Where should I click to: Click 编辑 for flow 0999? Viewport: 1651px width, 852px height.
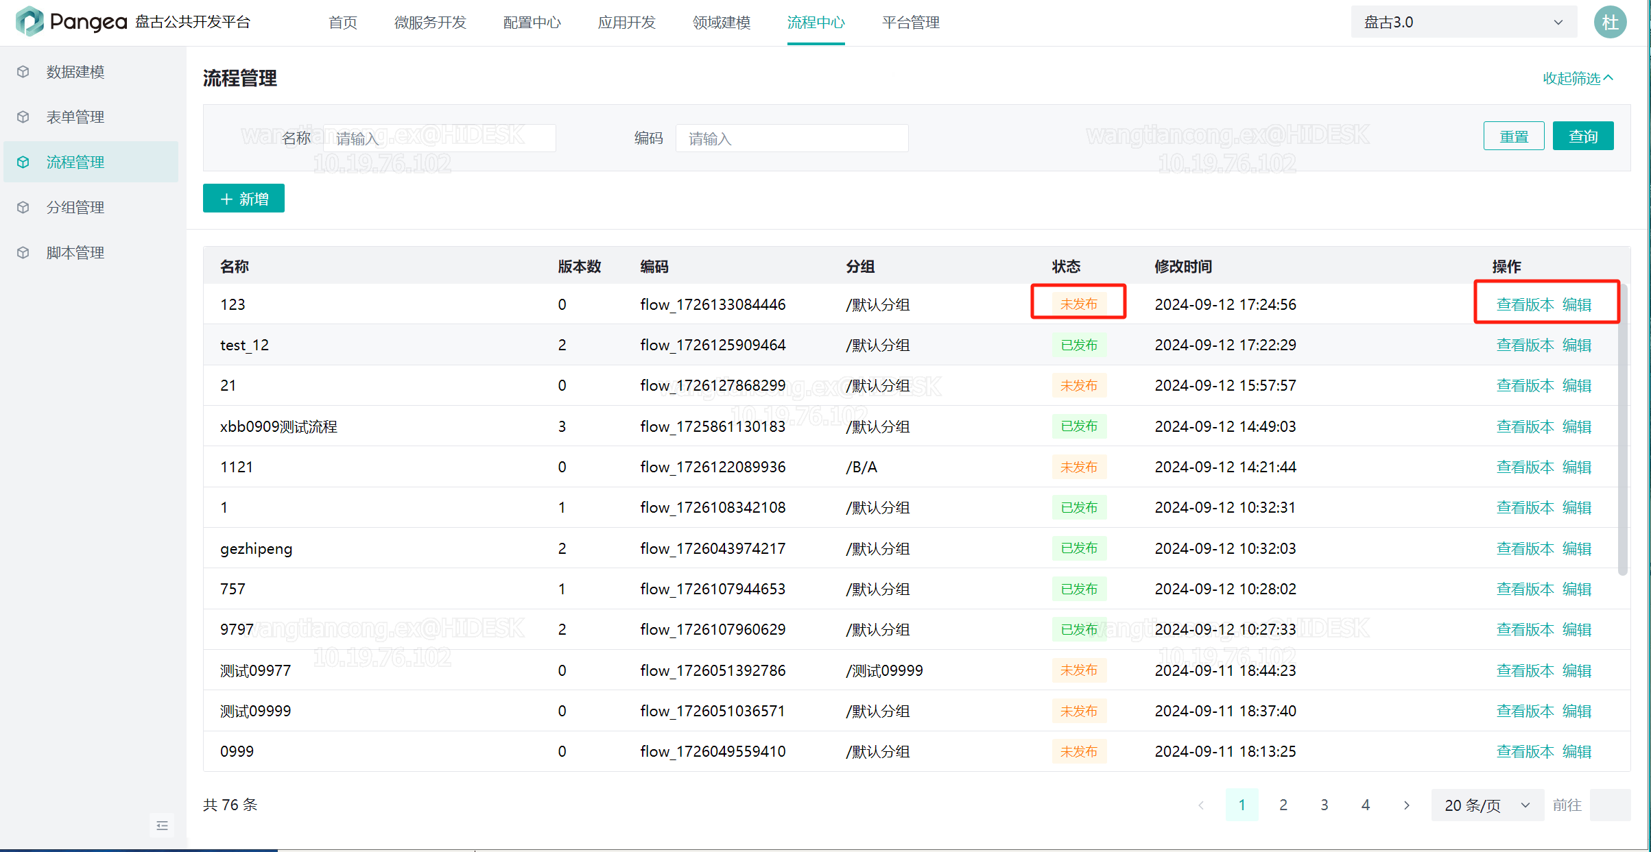[x=1577, y=751]
